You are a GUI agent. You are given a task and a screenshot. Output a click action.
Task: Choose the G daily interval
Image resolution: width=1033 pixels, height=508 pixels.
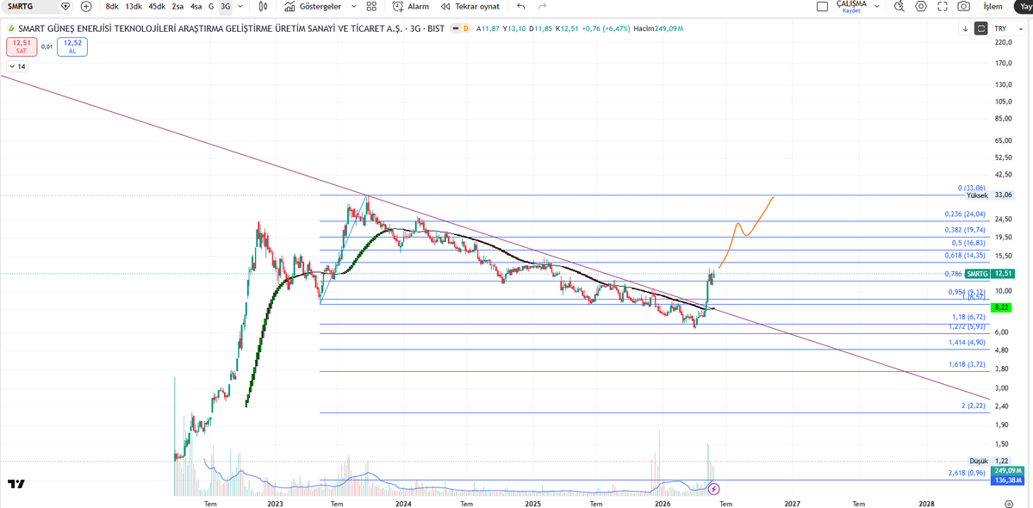click(x=211, y=6)
